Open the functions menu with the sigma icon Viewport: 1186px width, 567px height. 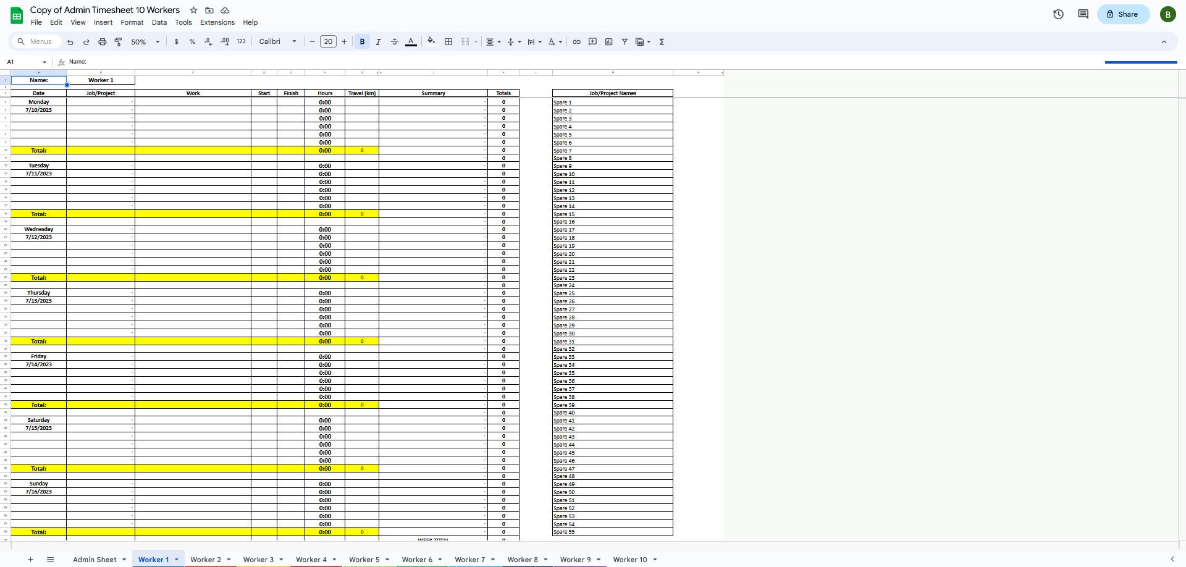click(x=662, y=41)
